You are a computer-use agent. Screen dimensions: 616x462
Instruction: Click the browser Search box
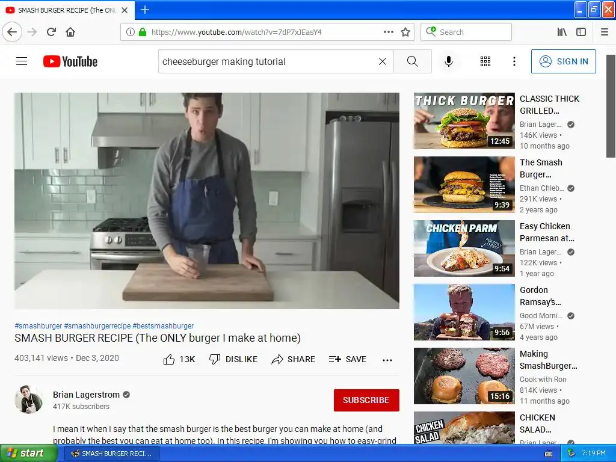pyautogui.click(x=466, y=32)
